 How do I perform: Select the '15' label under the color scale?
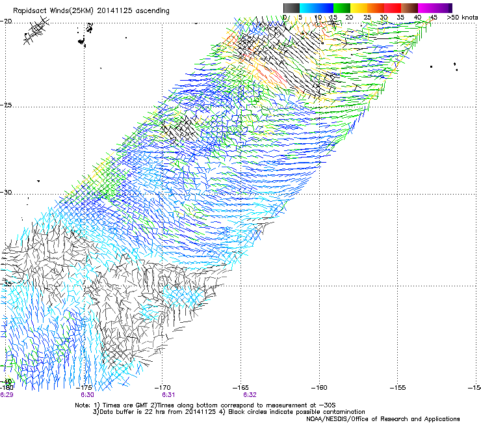tap(333, 18)
